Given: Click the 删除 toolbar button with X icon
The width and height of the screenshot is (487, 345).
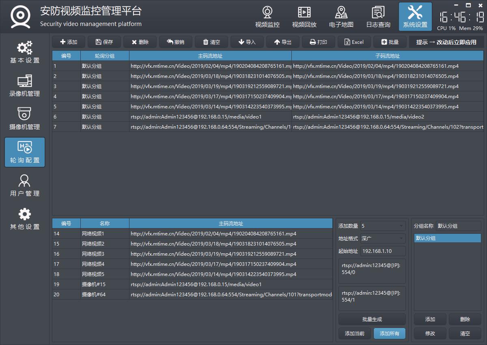Looking at the screenshot, I should [x=140, y=42].
